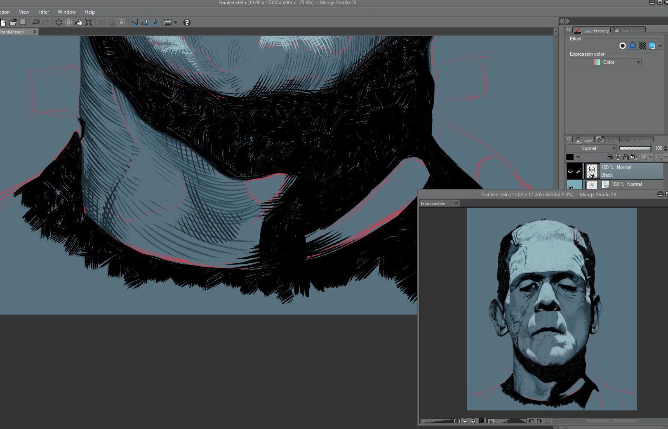The width and height of the screenshot is (668, 429).
Task: Toggle Snap to Ruler icon
Action: tap(134, 22)
